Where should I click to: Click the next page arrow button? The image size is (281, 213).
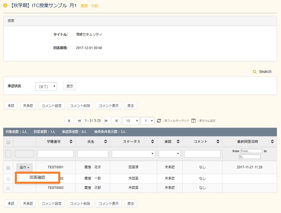click(x=106, y=121)
